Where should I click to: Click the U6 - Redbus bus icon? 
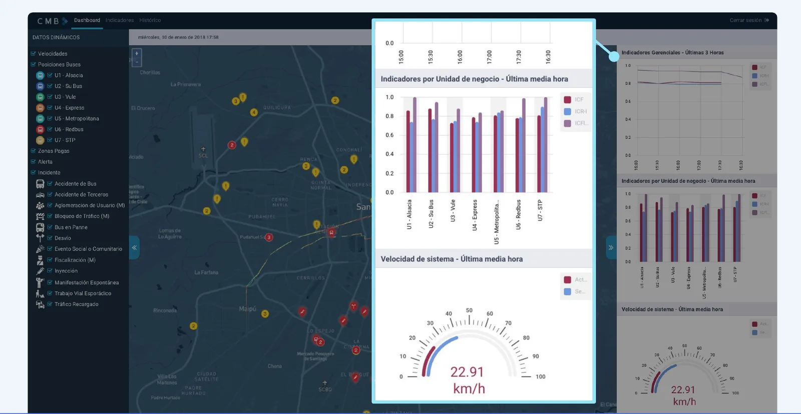coord(40,129)
